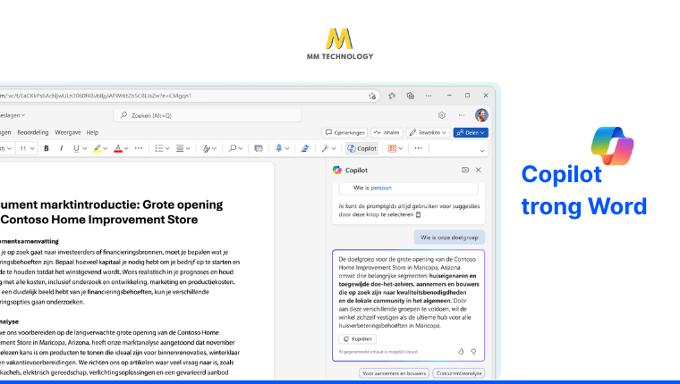Open the Help tab

(92, 132)
